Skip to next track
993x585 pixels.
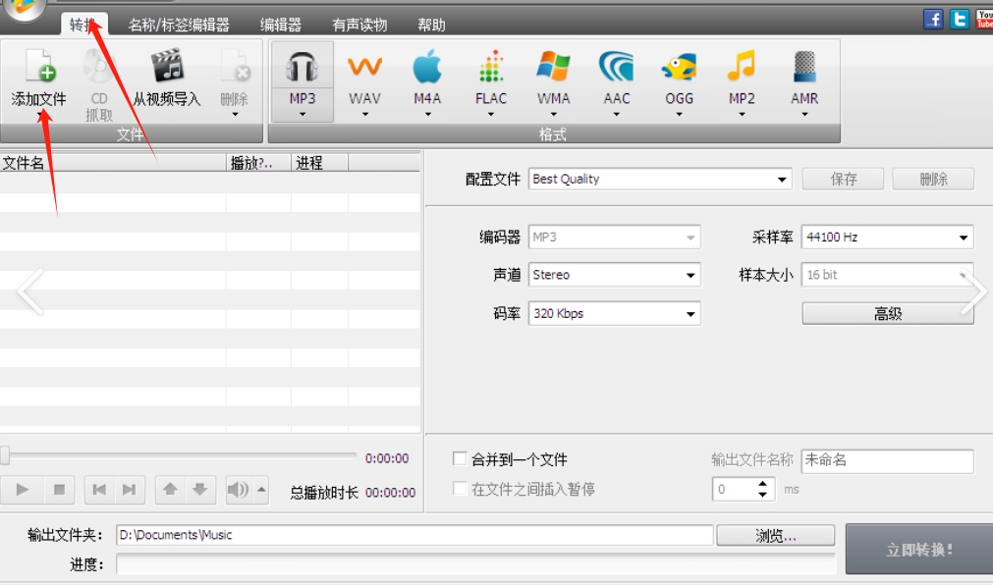click(130, 490)
